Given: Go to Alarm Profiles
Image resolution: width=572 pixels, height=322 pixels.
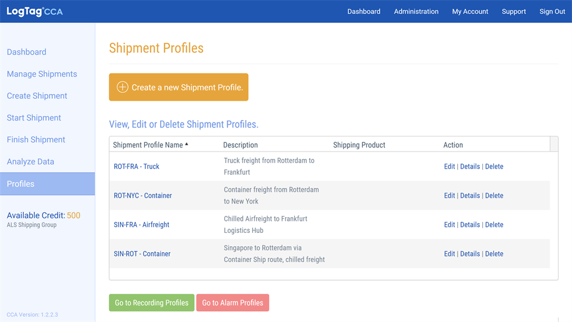Looking at the screenshot, I should coord(232,303).
